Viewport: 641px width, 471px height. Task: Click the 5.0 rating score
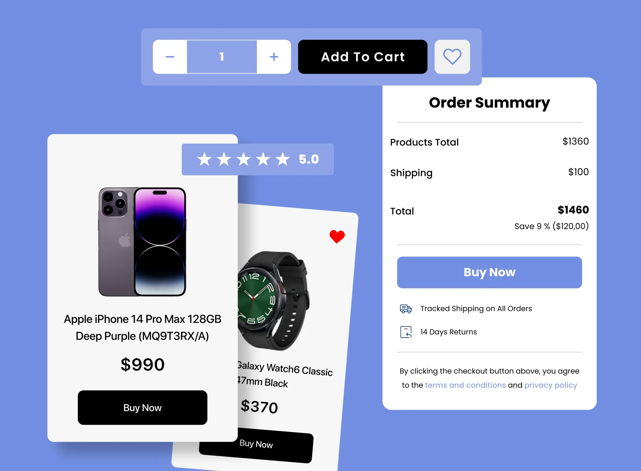click(309, 159)
